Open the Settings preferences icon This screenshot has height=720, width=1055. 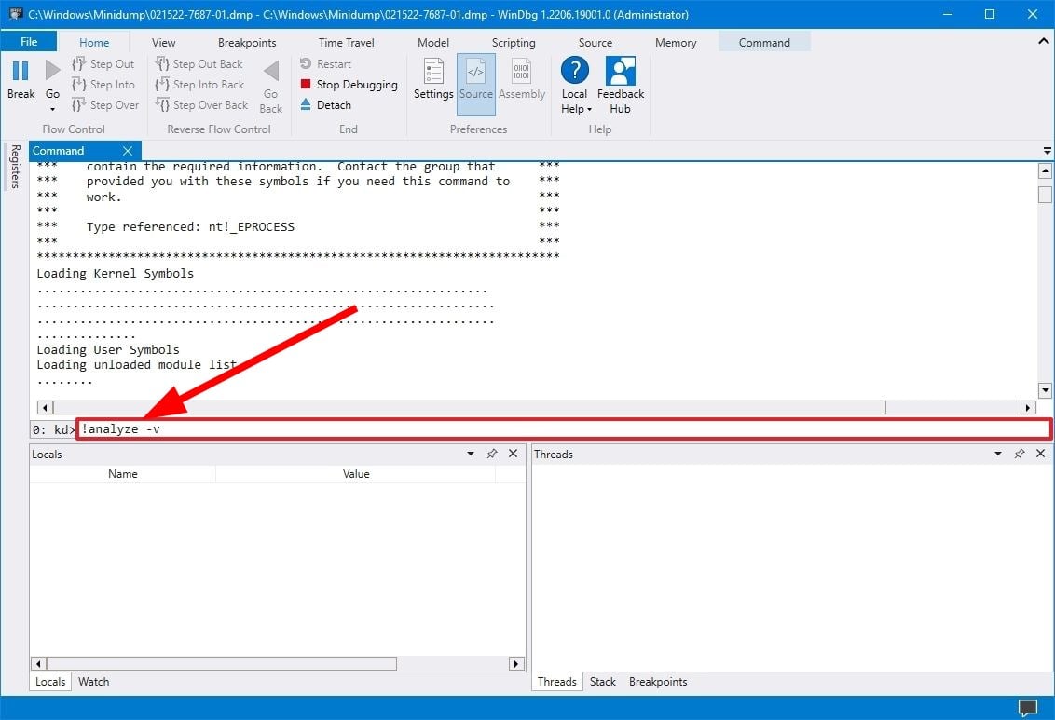tap(433, 71)
